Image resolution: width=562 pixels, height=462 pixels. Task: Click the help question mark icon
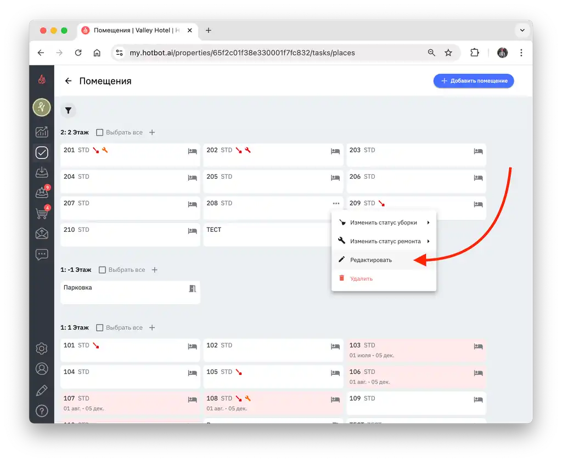[x=42, y=411]
